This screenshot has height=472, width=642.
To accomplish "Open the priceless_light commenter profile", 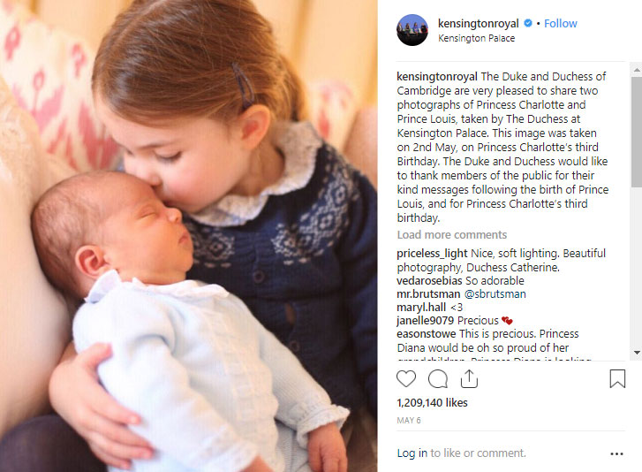I will pos(432,254).
